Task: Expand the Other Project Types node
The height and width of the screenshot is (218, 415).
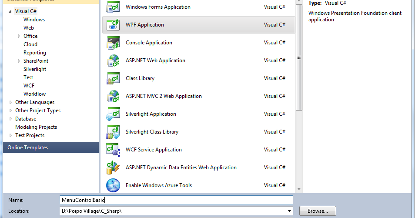Action: click(10, 111)
